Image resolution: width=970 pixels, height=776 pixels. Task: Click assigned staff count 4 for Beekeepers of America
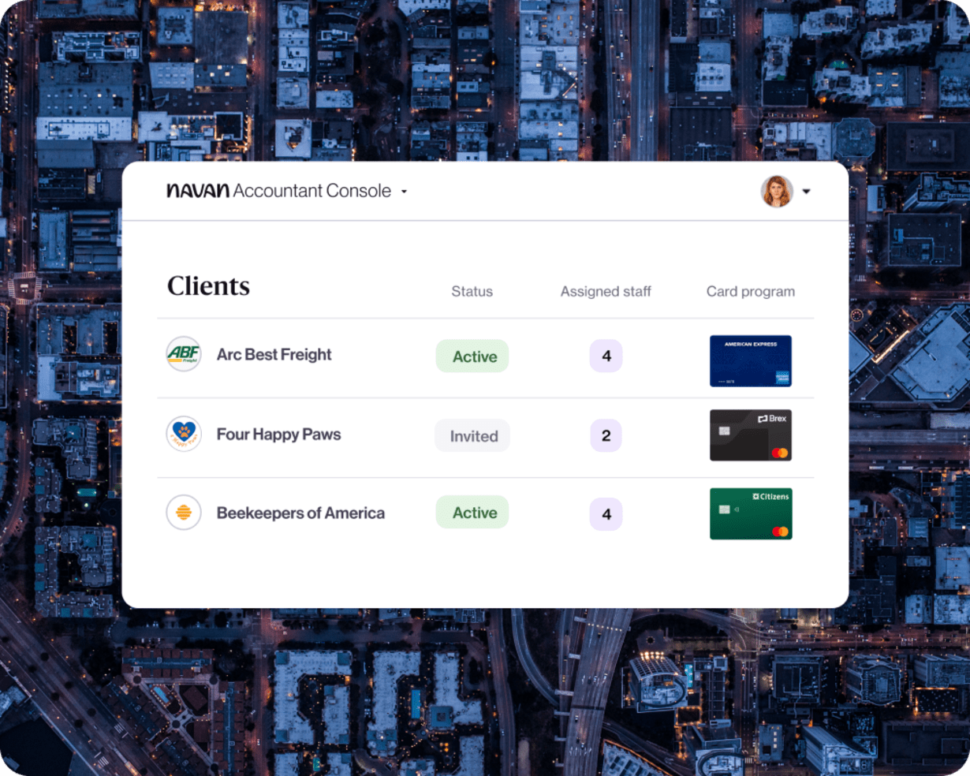[606, 514]
